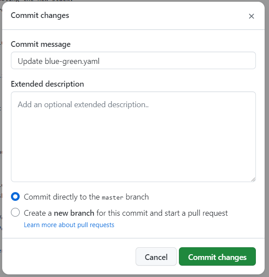Click the green Commit changes button
Viewport: 269px width, 277px height.
point(217,257)
